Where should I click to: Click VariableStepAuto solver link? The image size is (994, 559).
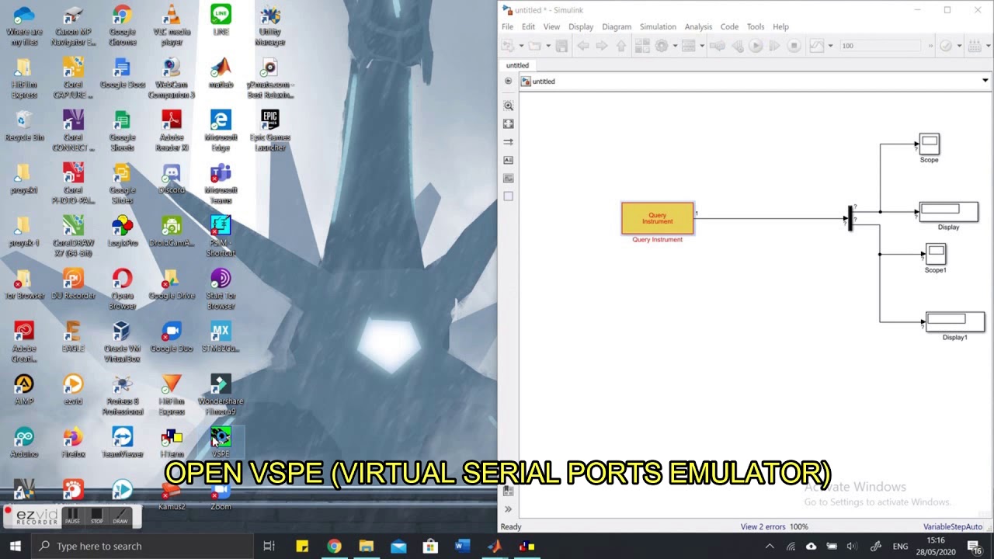tap(952, 526)
